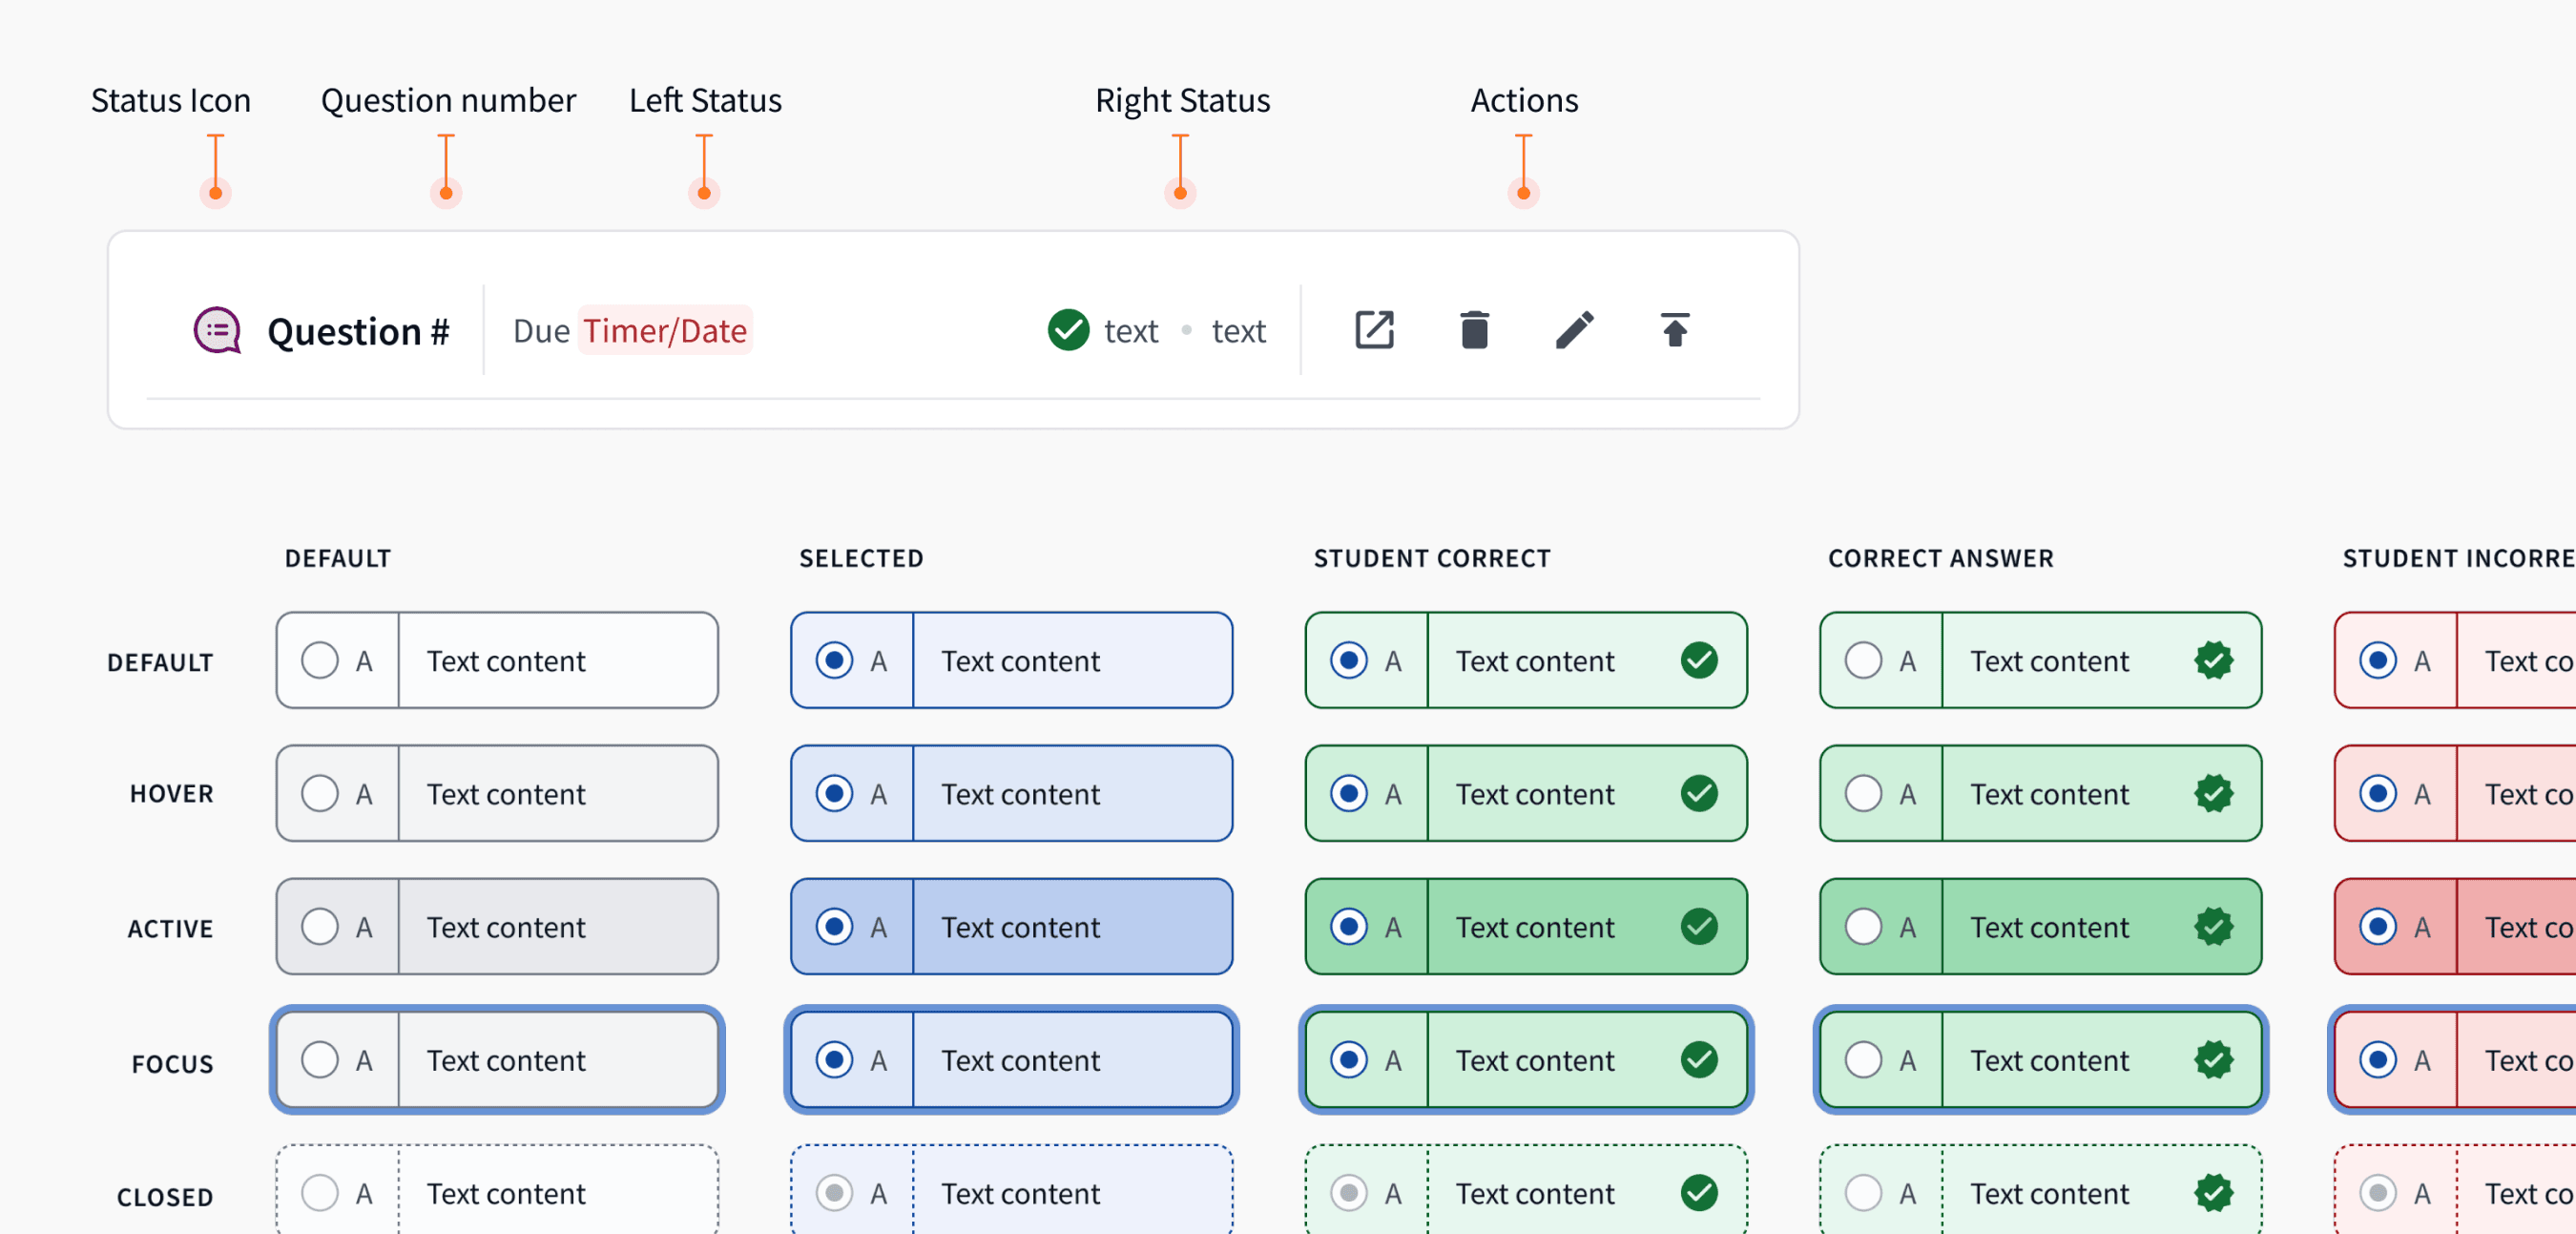
Task: Click Text content in the Active Selected row
Action: (1020, 927)
